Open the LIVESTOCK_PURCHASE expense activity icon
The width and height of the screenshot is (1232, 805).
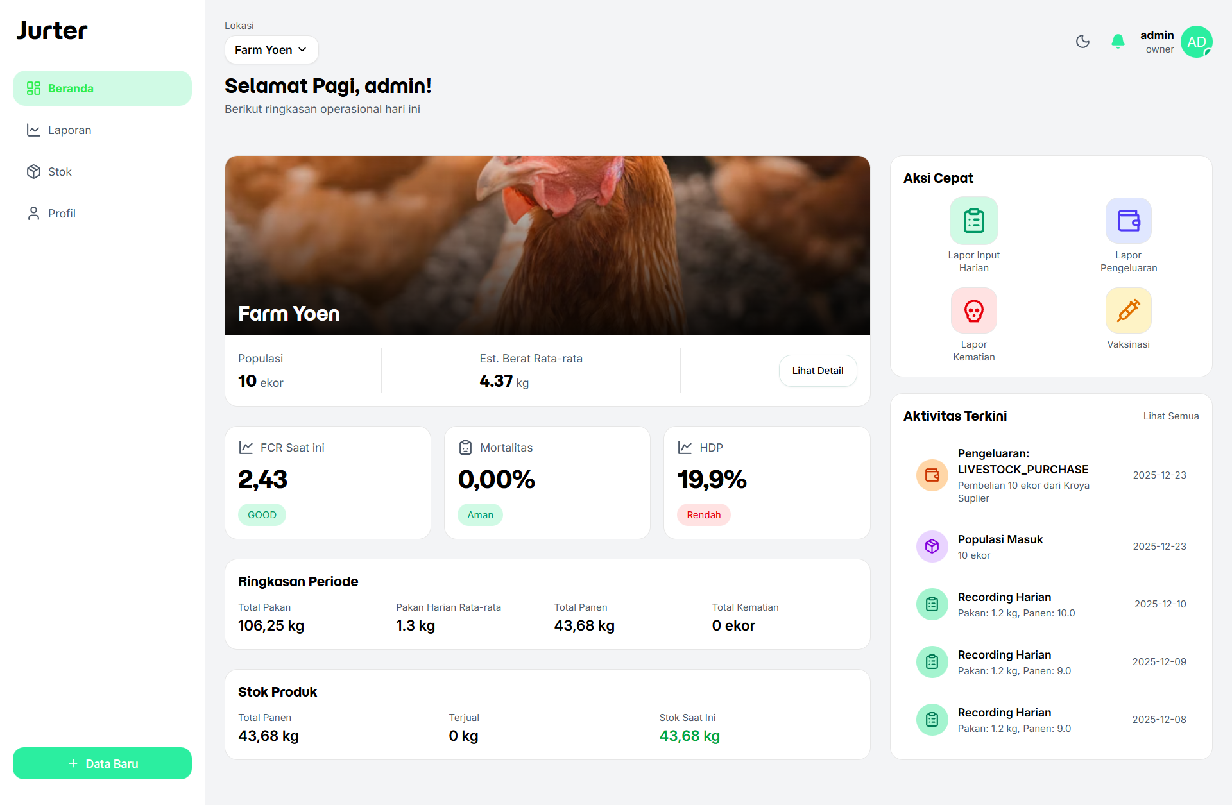coord(932,475)
